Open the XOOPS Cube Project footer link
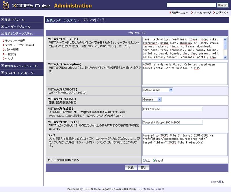The image size is (231, 195). click(150, 189)
